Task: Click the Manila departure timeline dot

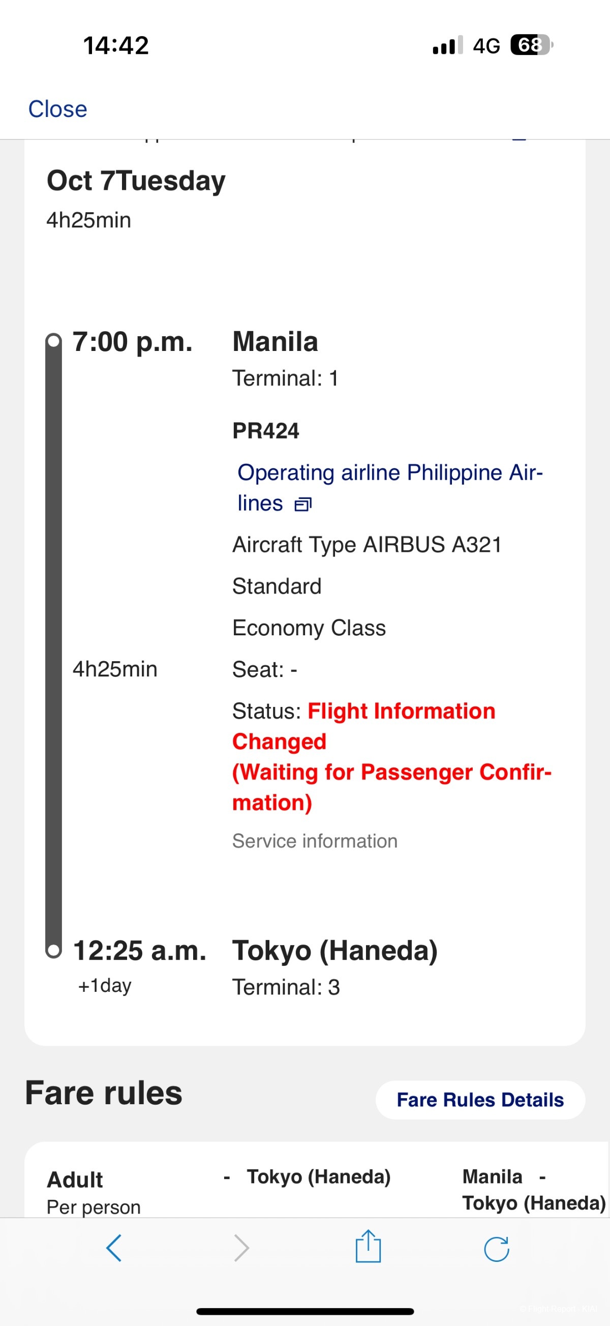Action: pos(53,341)
